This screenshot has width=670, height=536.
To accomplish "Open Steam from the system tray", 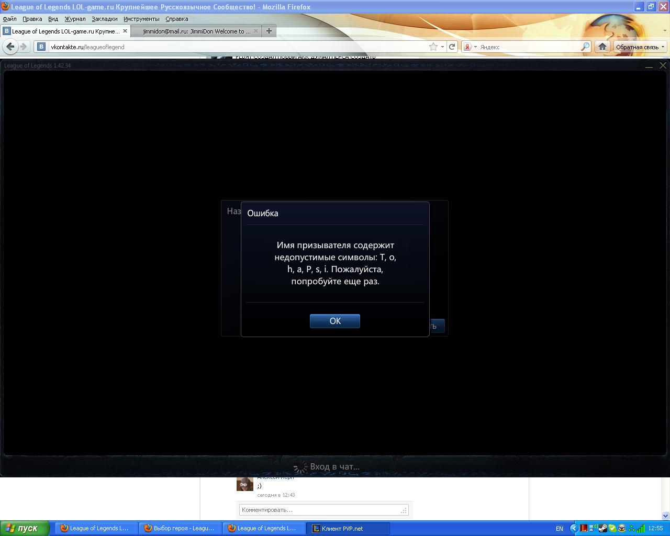I will tap(603, 528).
